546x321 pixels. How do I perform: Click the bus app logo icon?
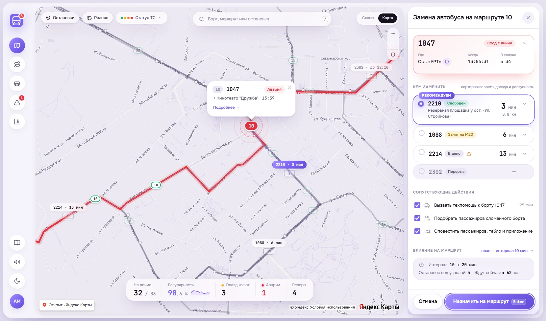point(16,20)
